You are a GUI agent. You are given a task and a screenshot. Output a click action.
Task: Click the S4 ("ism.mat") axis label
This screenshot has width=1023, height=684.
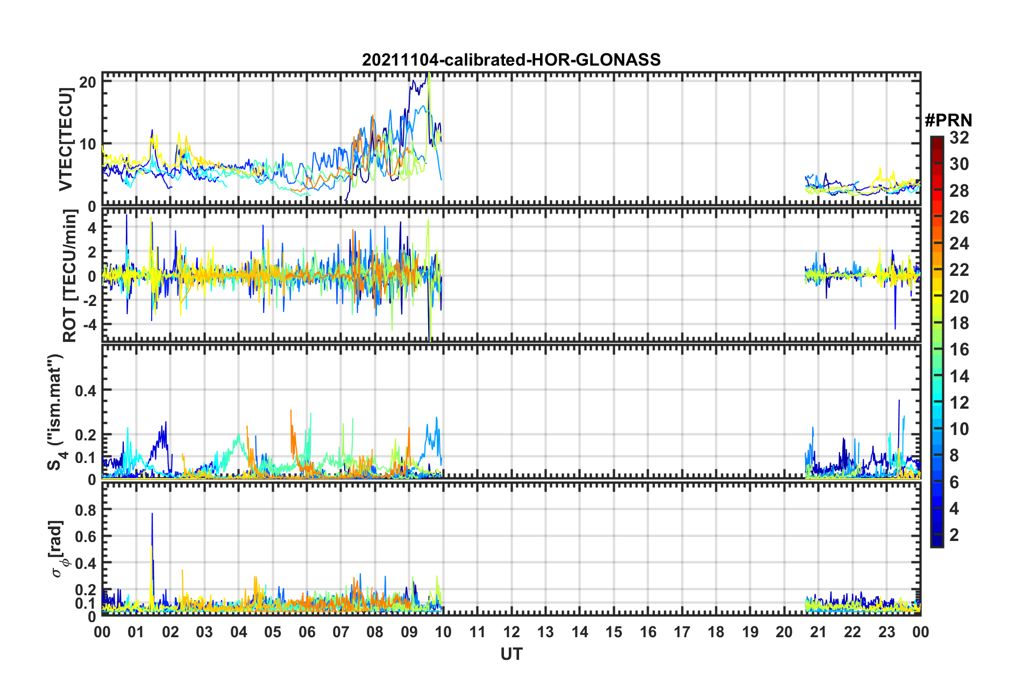(x=56, y=412)
